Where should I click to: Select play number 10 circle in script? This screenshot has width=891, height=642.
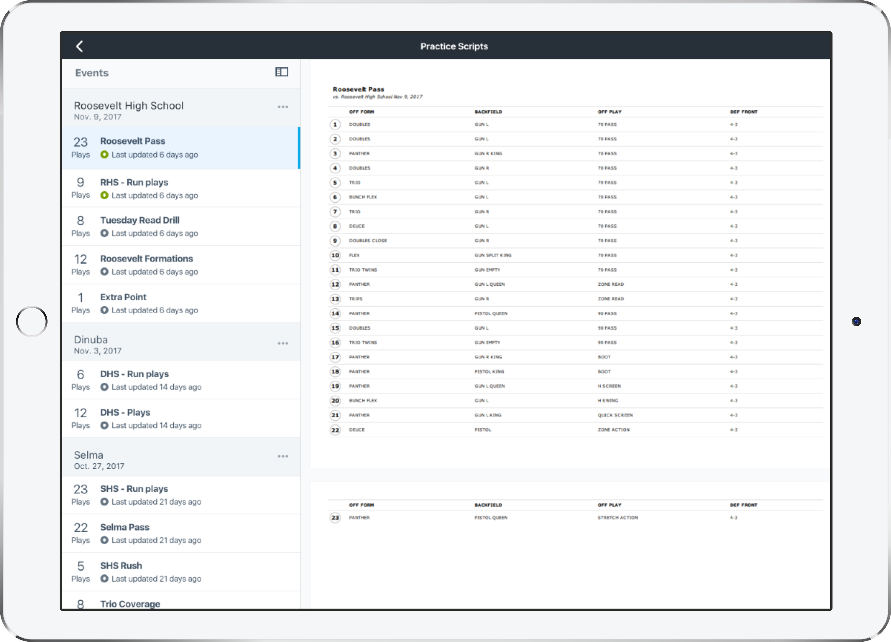pyautogui.click(x=335, y=256)
